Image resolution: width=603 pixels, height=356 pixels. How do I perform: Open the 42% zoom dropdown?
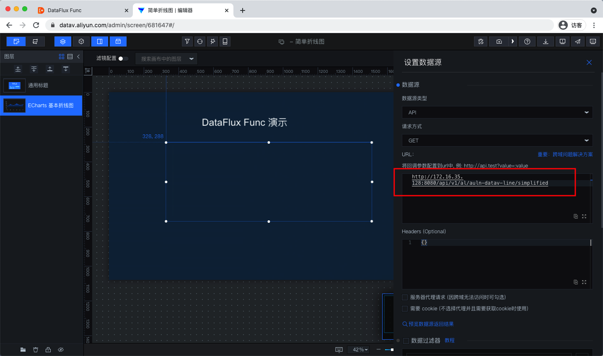358,350
